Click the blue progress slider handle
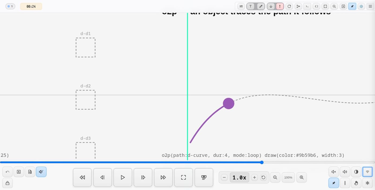 (262, 162)
